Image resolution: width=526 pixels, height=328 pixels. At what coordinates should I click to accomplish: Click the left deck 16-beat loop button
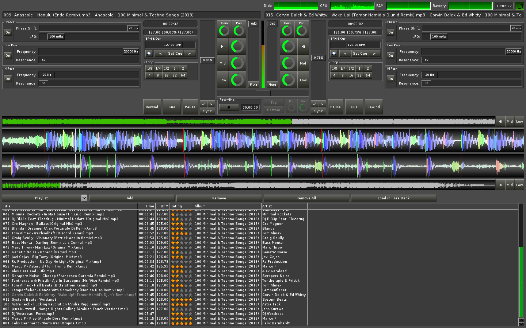(166, 75)
